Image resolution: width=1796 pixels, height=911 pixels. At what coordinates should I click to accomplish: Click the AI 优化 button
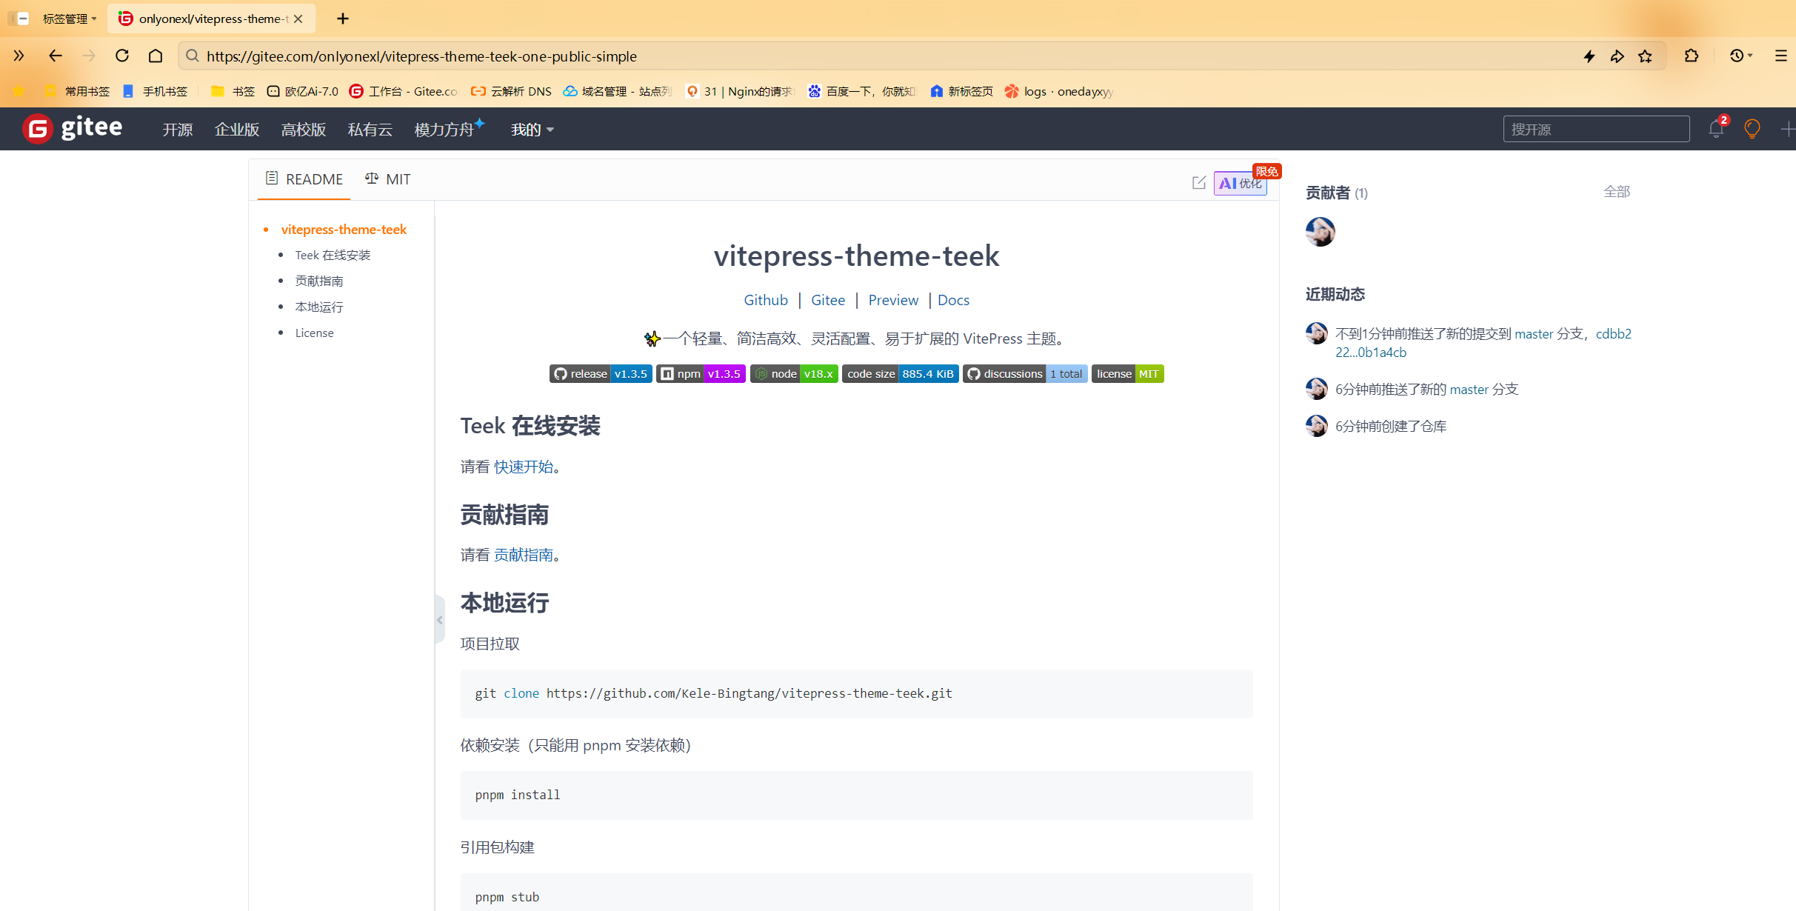coord(1240,183)
